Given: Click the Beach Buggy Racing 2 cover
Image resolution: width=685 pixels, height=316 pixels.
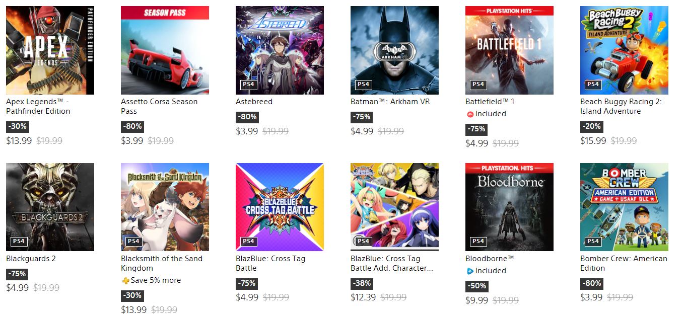Looking at the screenshot, I should click(624, 50).
